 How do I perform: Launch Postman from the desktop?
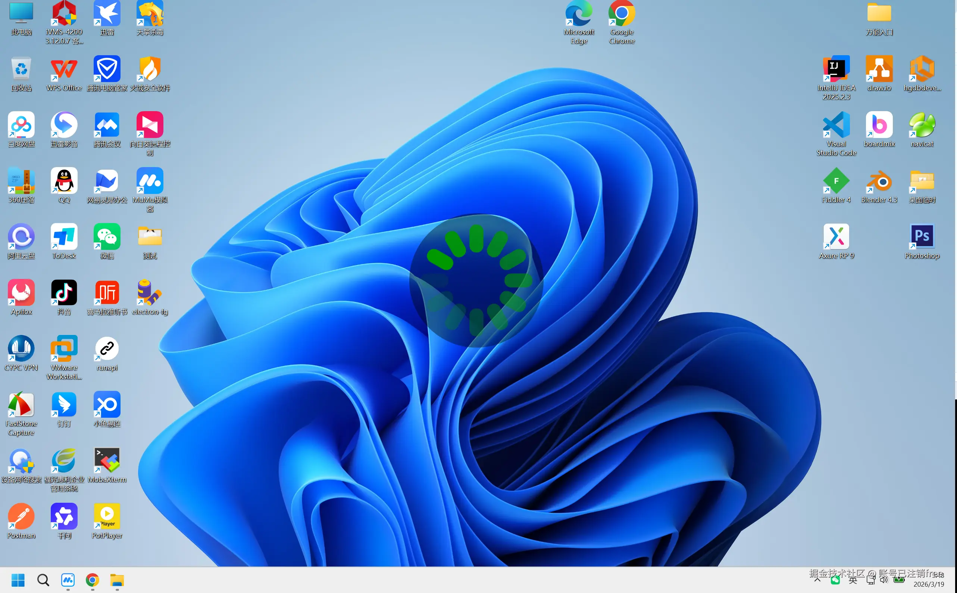pos(21,518)
